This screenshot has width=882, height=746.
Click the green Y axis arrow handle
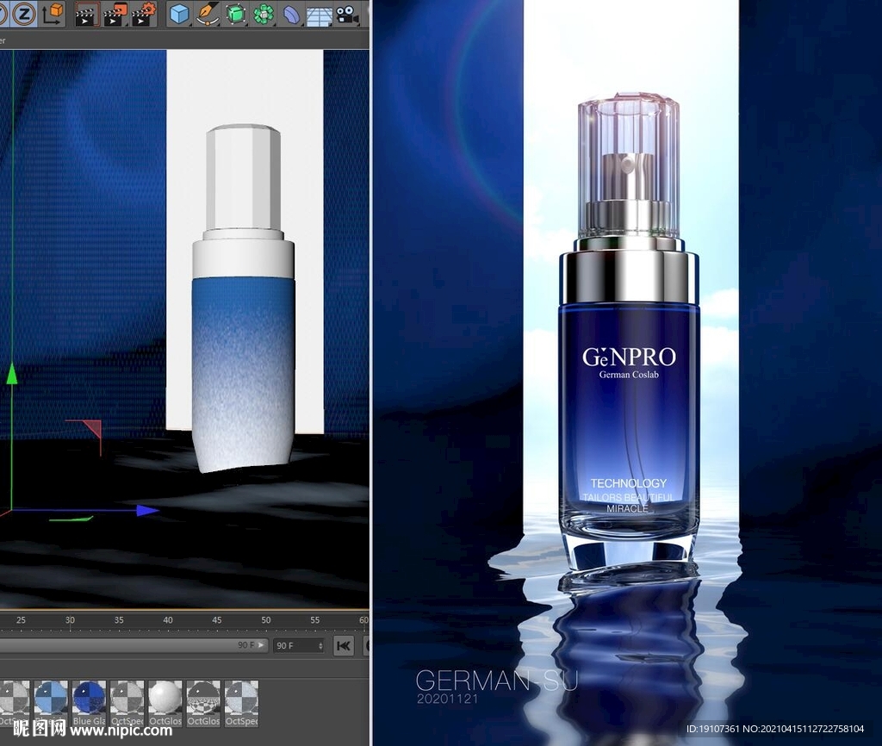(x=12, y=374)
